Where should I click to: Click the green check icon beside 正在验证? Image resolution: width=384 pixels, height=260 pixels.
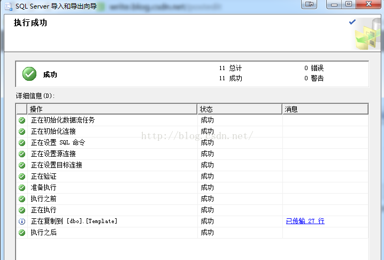[x=22, y=177]
